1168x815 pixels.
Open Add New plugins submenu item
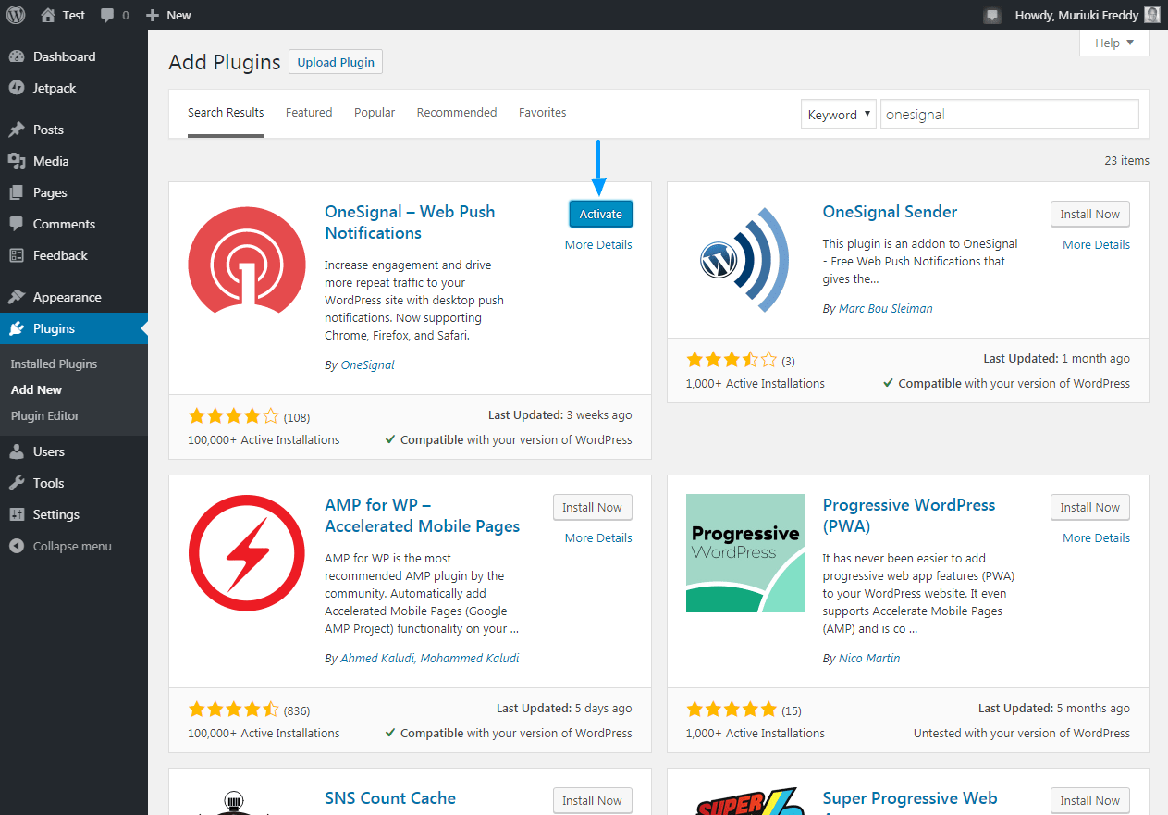(x=37, y=389)
